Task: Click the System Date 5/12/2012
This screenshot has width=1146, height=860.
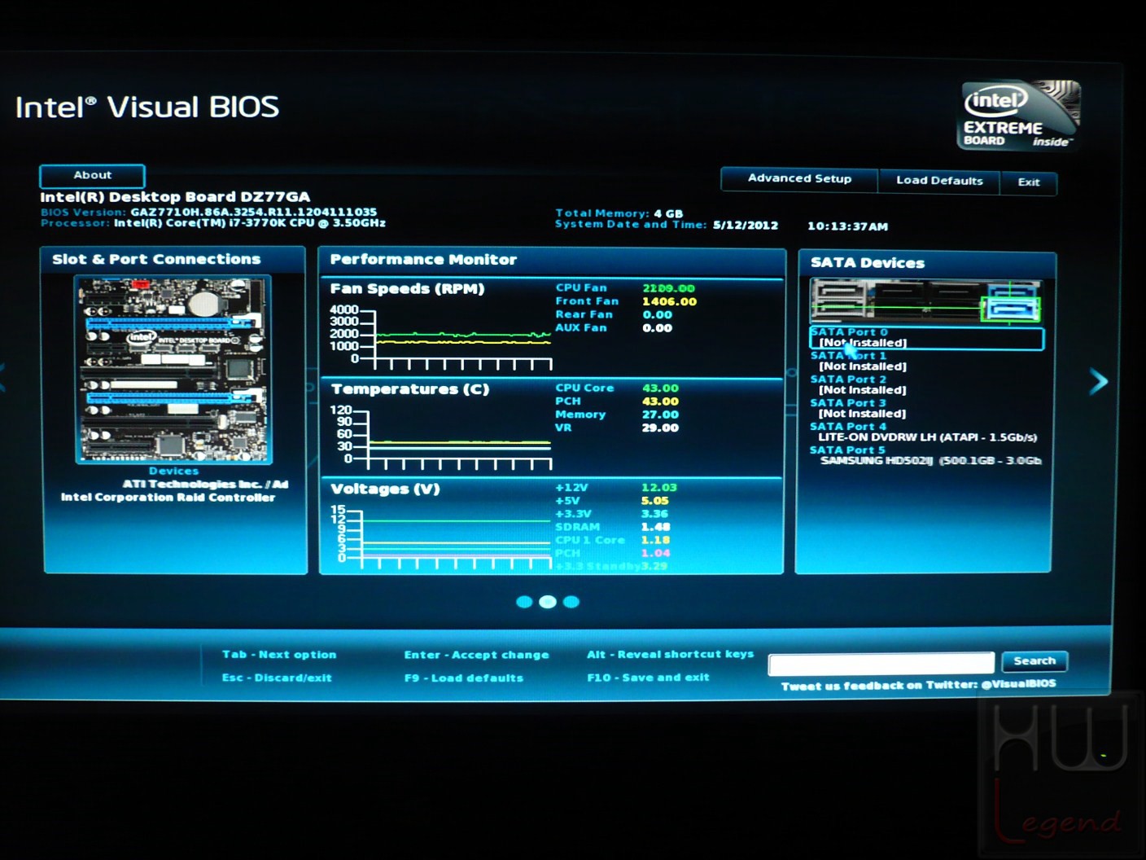Action: tap(746, 225)
